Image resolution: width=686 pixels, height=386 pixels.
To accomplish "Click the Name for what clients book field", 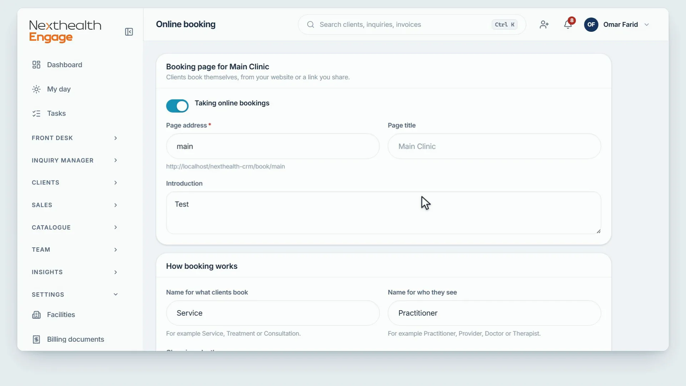I will click(x=273, y=313).
